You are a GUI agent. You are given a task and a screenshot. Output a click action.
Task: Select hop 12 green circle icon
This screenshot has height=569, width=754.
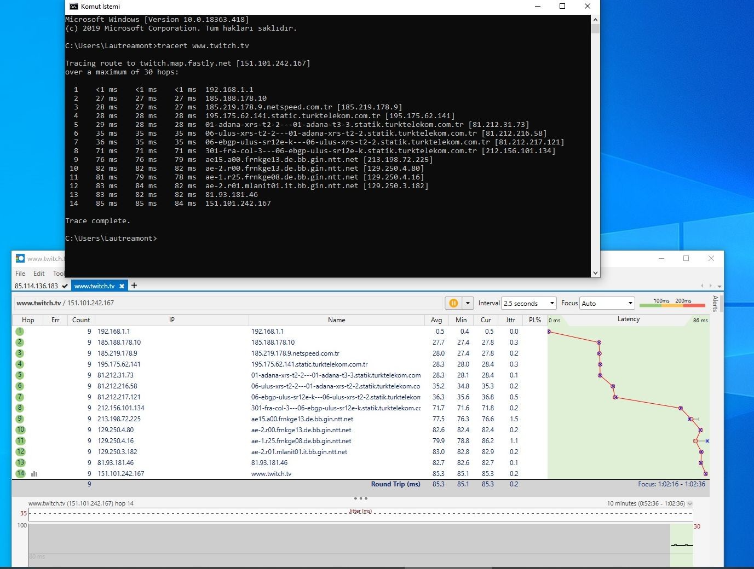(20, 452)
